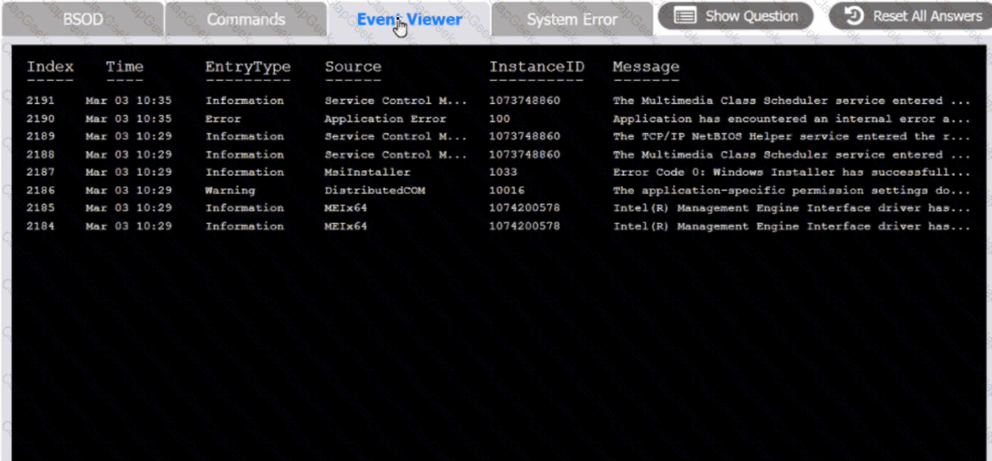Select the Application Error entry at index 2190

tap(385, 119)
